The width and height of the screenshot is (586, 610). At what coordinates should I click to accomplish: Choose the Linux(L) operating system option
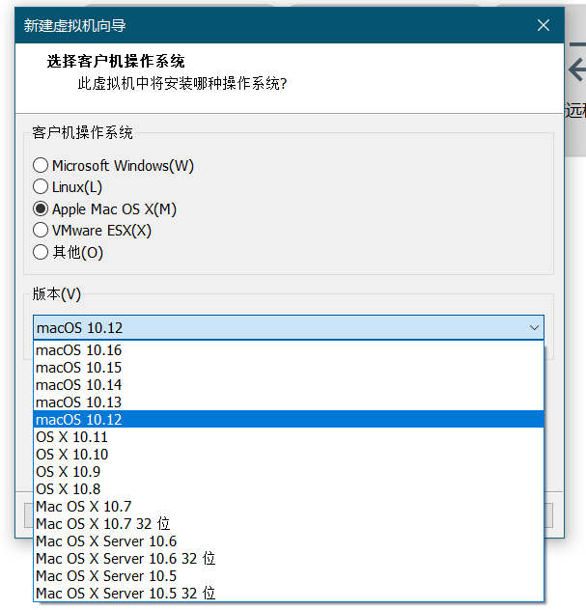click(x=41, y=186)
